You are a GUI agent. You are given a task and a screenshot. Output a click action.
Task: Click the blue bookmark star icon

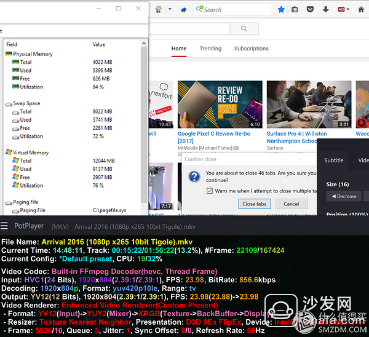(281, 10)
